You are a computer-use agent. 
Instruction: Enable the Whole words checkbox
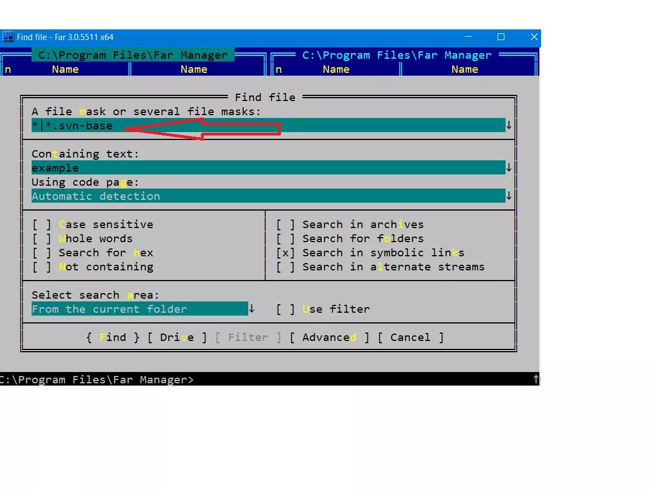(42, 239)
